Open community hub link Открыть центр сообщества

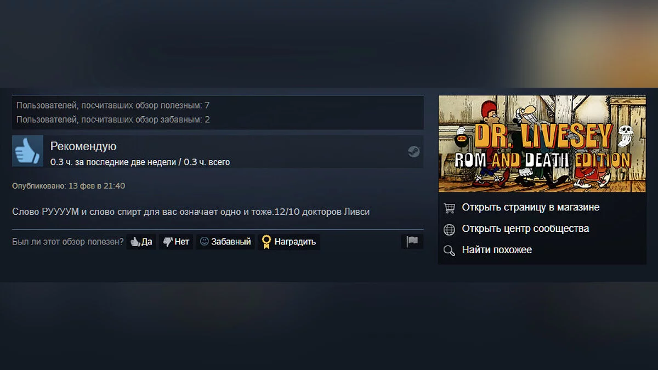(525, 229)
